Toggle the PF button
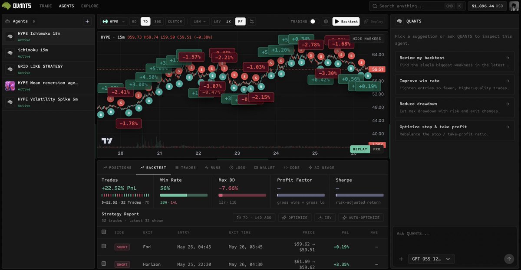This screenshot has width=521, height=270. click(x=240, y=21)
